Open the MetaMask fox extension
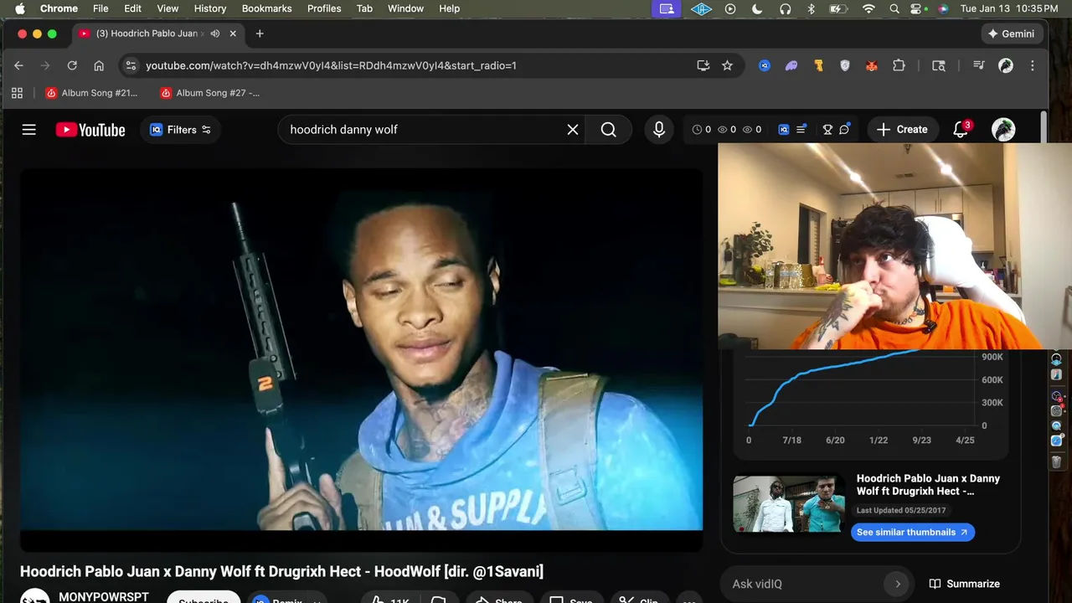Viewport: 1072px width, 603px height. (872, 65)
